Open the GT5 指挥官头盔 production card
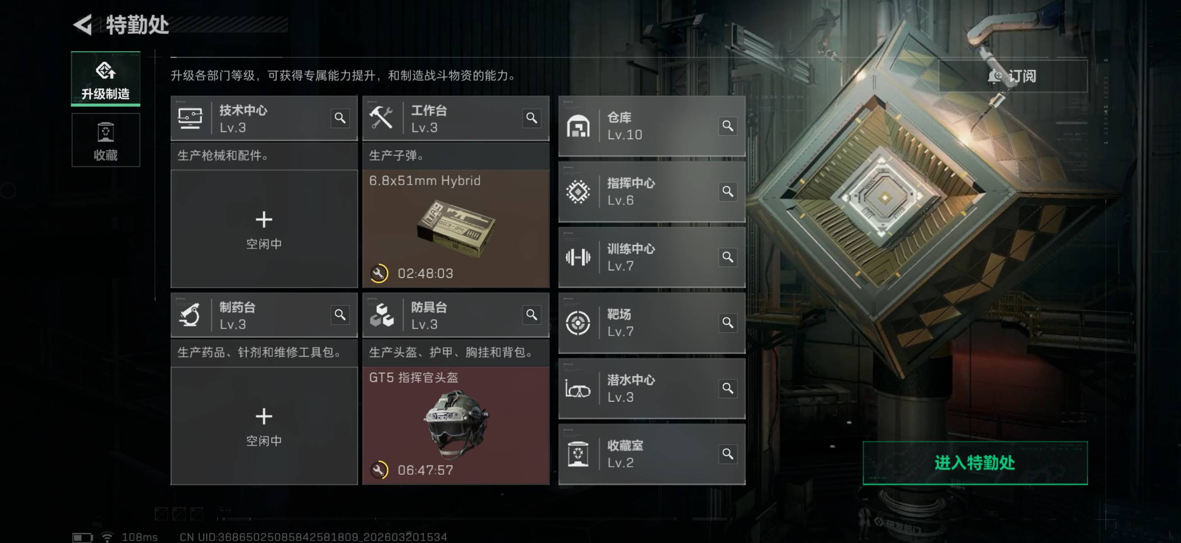 [x=456, y=425]
